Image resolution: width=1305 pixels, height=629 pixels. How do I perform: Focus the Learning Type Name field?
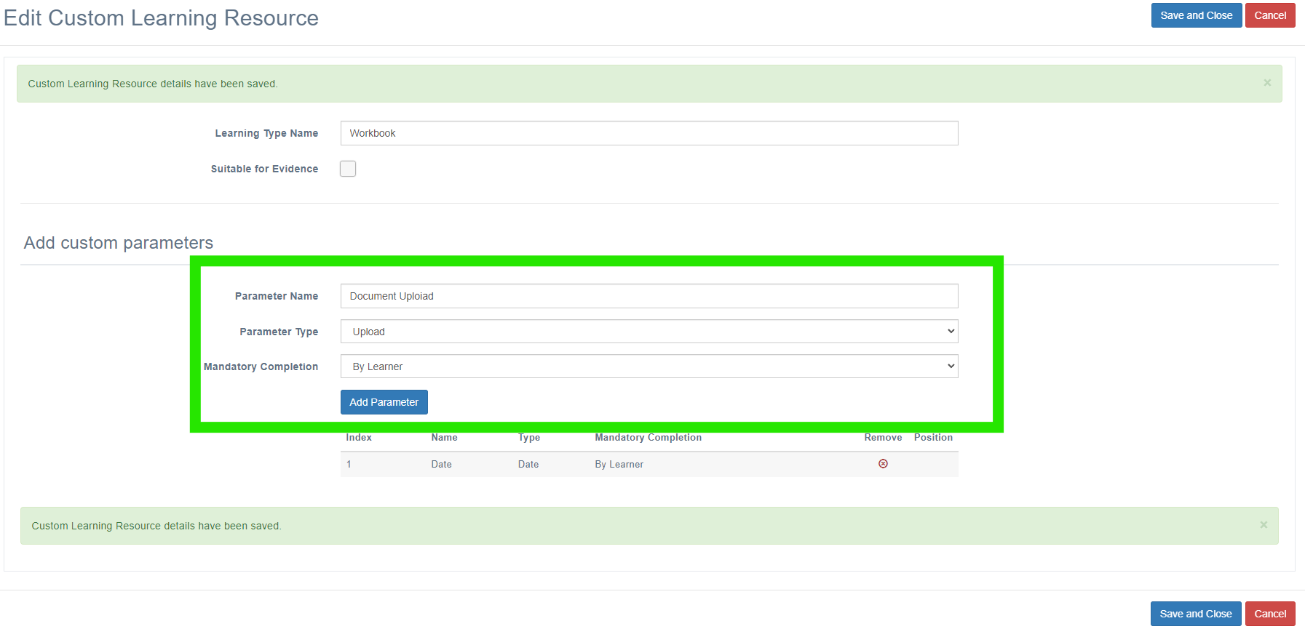click(649, 133)
